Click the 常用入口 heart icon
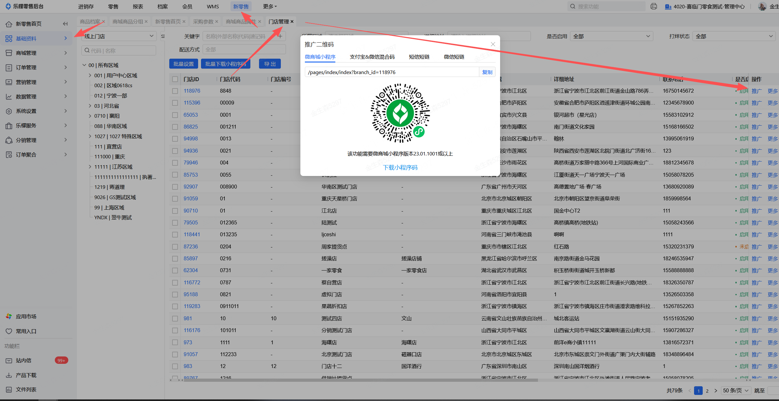 point(9,331)
